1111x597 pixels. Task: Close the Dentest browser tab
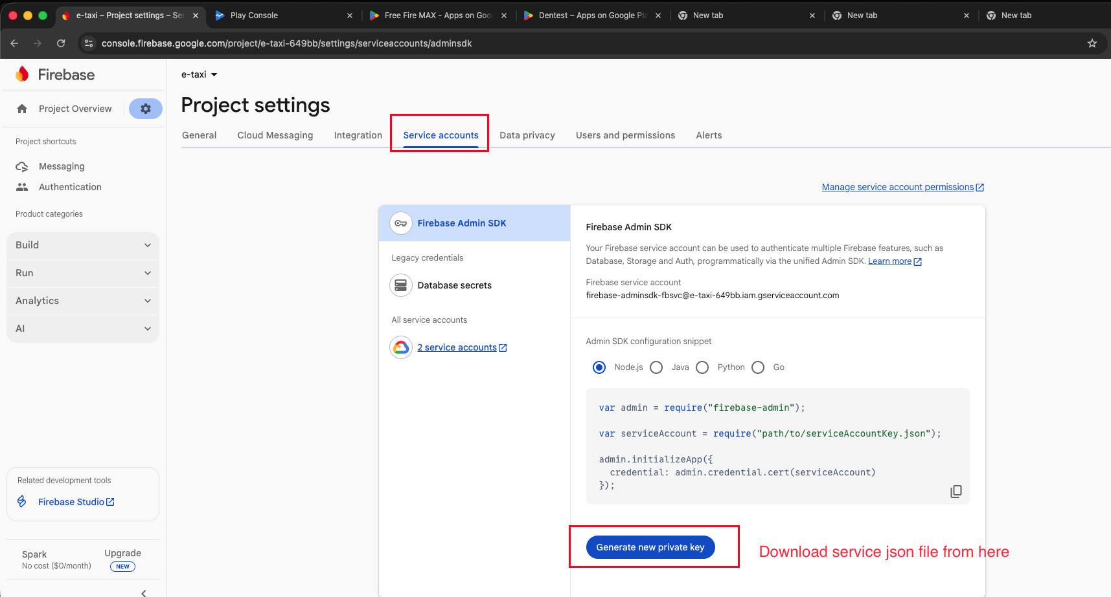pyautogui.click(x=658, y=16)
